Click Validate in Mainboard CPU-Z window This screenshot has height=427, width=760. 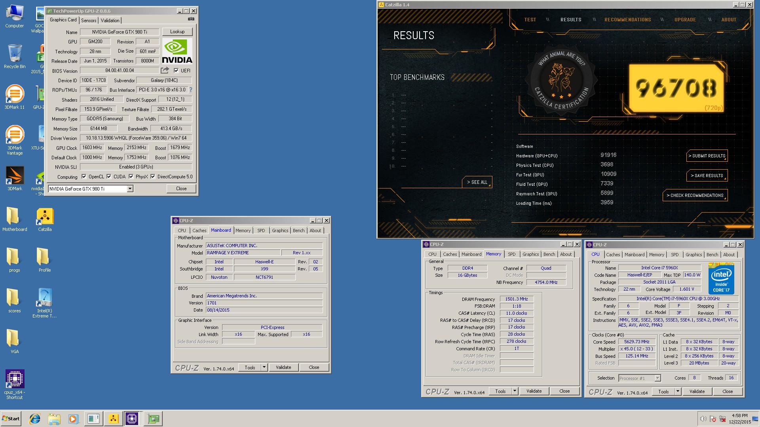coord(283,367)
